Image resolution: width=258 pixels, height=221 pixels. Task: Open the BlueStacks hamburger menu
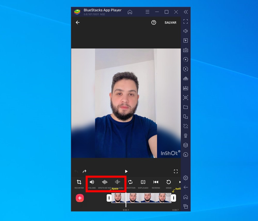(147, 12)
